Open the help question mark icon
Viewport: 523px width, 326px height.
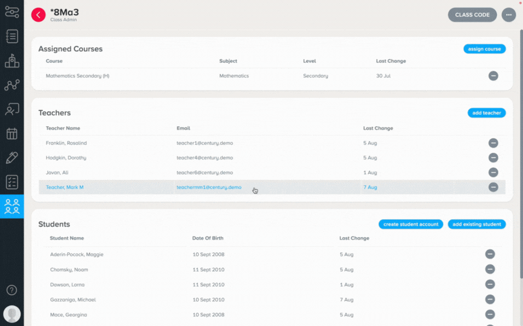coord(12,290)
